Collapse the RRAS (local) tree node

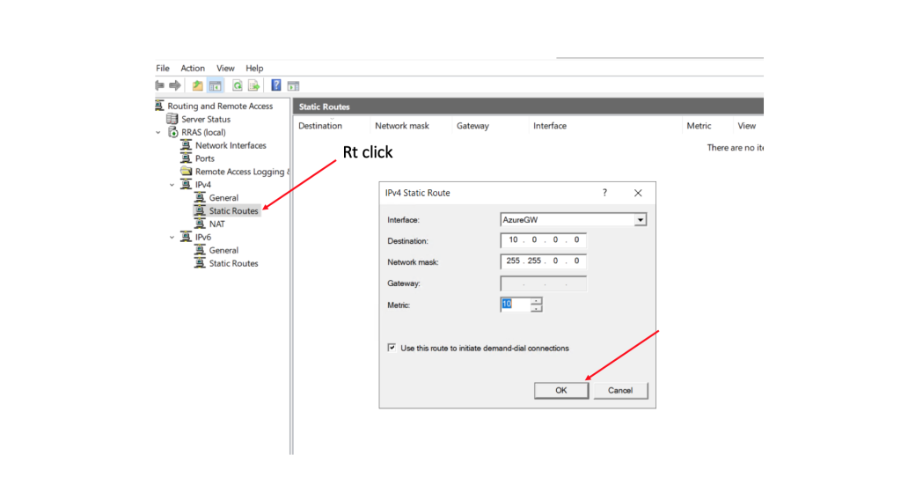click(158, 132)
